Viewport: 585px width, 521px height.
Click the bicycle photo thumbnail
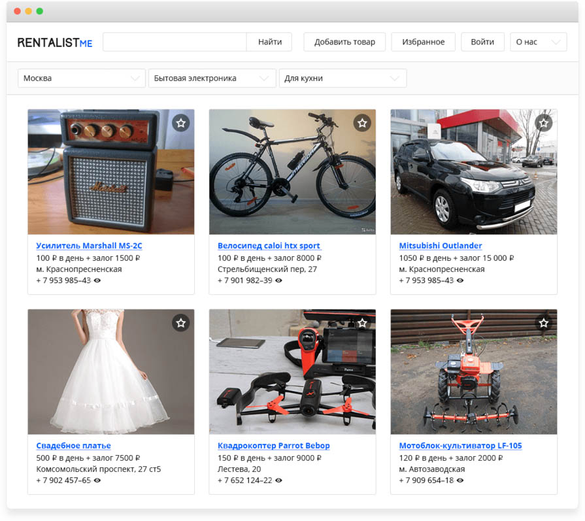point(293,172)
